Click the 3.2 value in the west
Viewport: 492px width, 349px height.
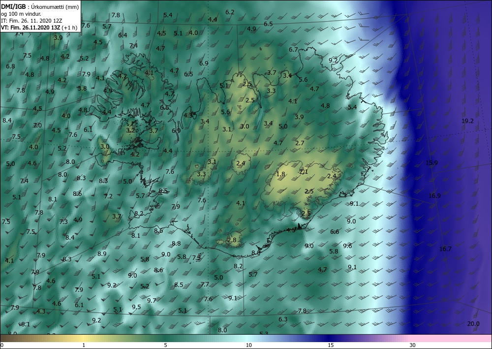(x=130, y=130)
